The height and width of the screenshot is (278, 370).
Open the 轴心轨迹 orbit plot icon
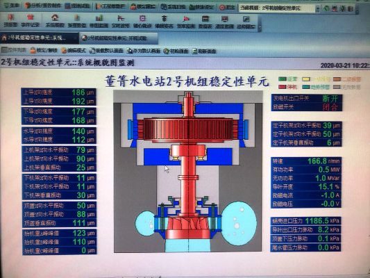pos(142,22)
